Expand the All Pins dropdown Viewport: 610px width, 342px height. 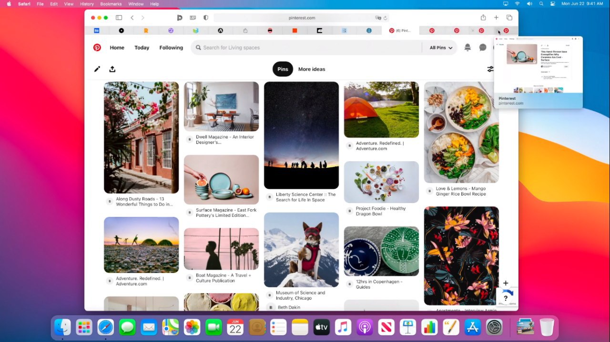tap(441, 48)
